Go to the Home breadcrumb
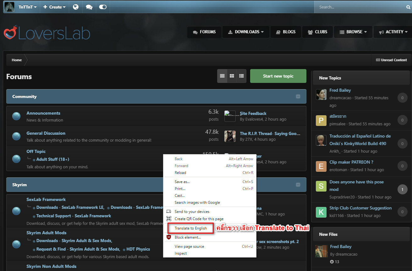 [x=17, y=60]
